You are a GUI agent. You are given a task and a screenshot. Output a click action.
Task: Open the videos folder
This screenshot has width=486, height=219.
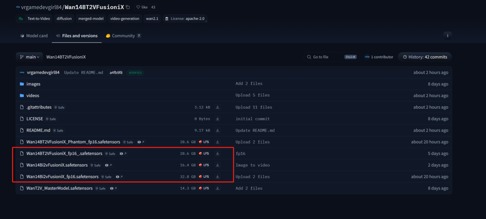pyautogui.click(x=33, y=96)
